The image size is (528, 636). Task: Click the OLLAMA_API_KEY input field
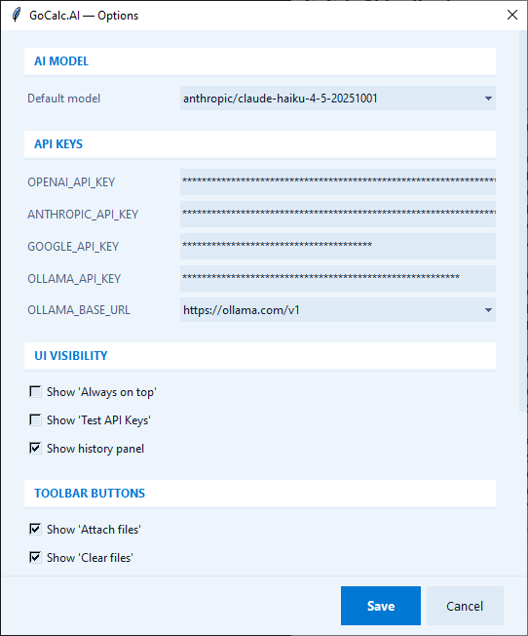(x=337, y=278)
